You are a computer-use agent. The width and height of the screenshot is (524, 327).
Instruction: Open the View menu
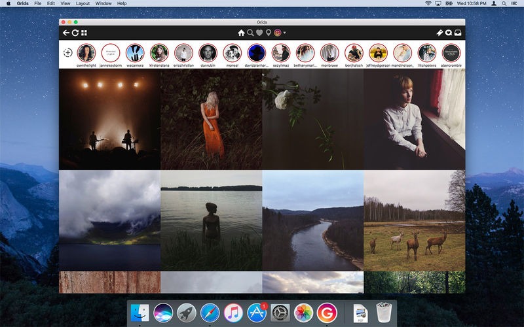[65, 3]
